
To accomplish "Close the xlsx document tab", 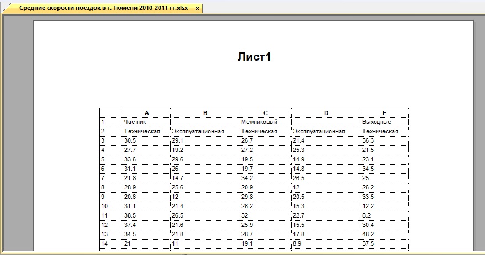I will [x=197, y=9].
